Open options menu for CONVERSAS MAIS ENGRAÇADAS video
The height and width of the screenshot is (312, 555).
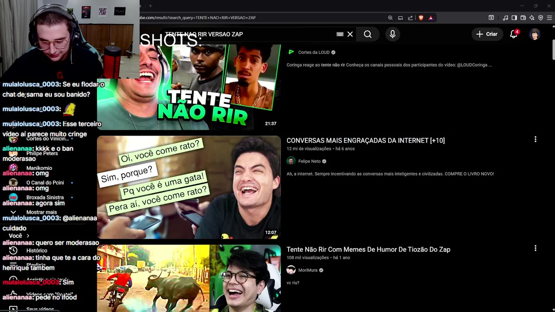point(535,140)
